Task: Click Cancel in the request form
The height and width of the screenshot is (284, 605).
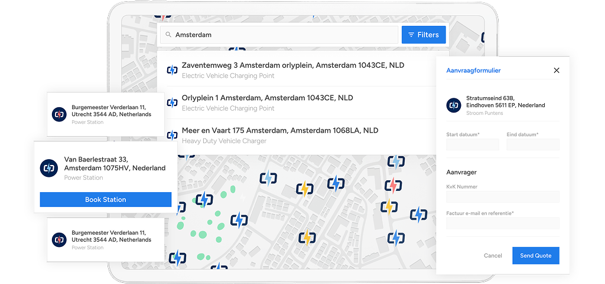Action: (493, 256)
